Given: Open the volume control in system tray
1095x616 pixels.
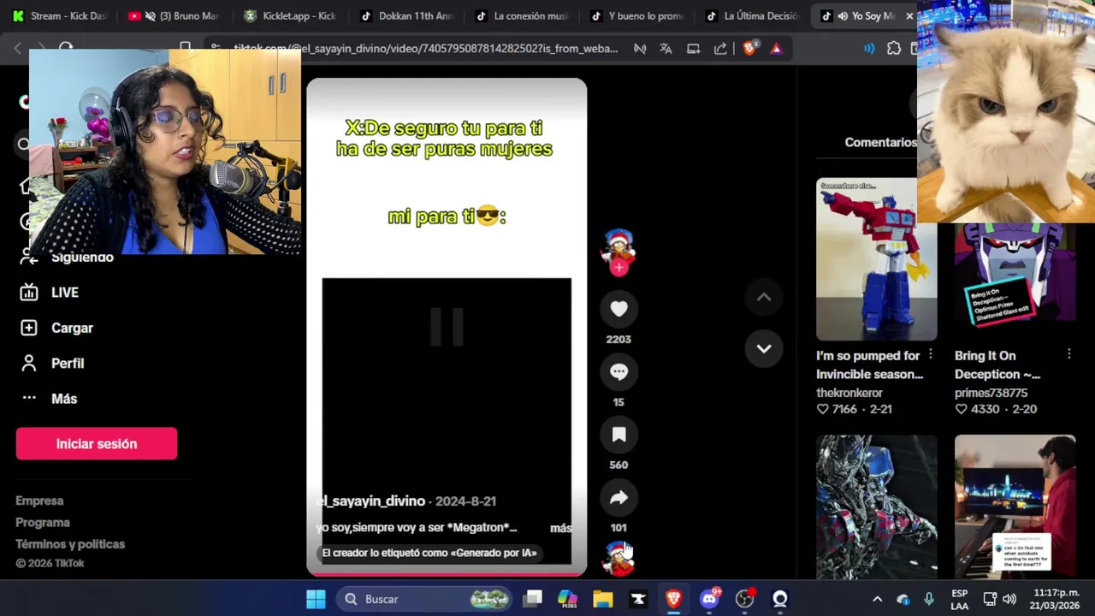Looking at the screenshot, I should pos(1009,599).
